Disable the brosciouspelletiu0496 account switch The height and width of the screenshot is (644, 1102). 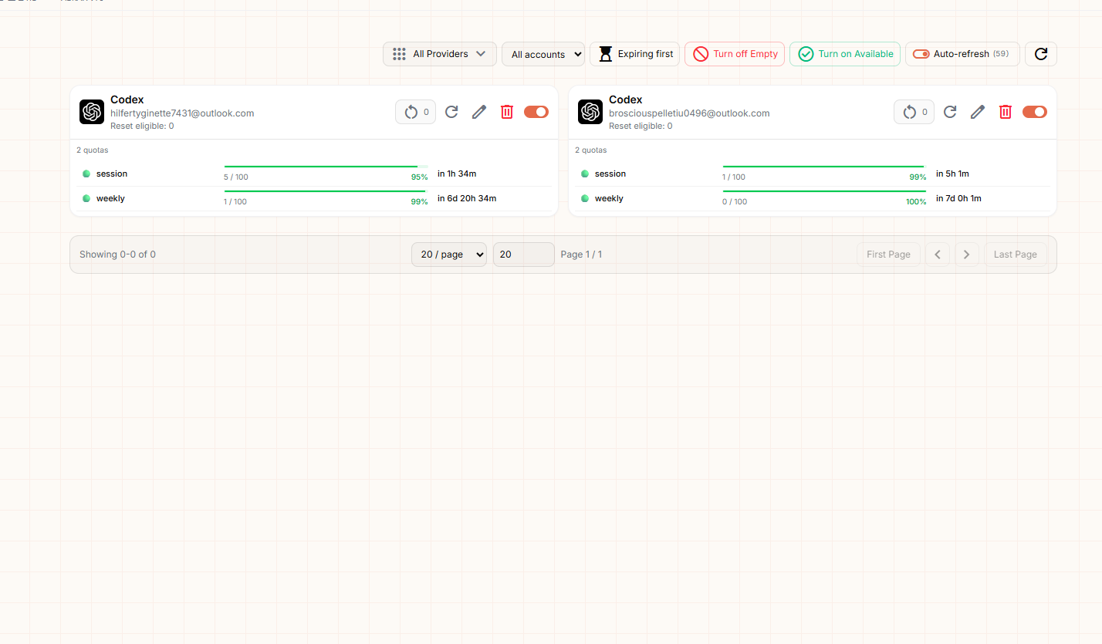(1035, 112)
